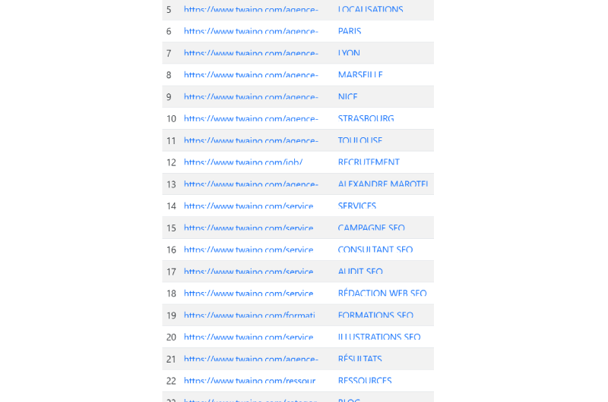The height and width of the screenshot is (402, 608).
Task: Select row number 13 in the table
Action: (x=172, y=184)
